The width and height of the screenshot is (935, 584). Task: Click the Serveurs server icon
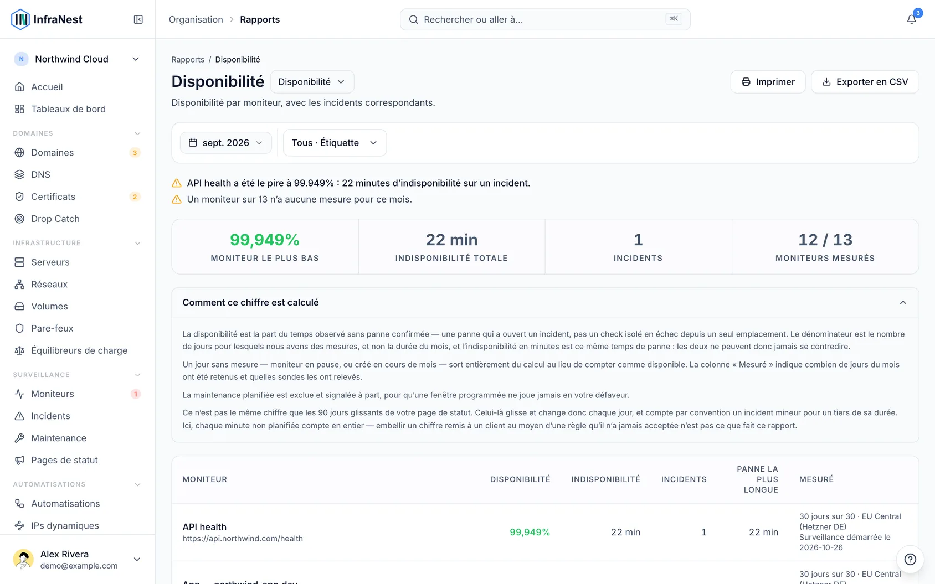click(x=19, y=262)
